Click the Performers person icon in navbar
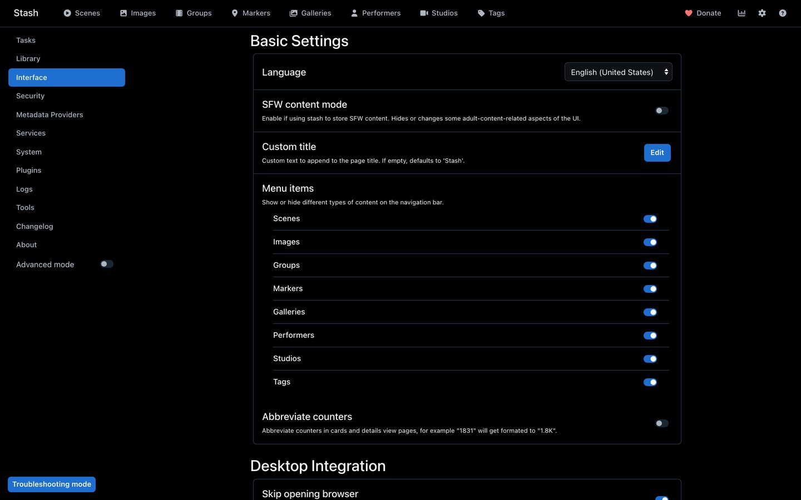Viewport: 801px width, 500px height. tap(354, 13)
